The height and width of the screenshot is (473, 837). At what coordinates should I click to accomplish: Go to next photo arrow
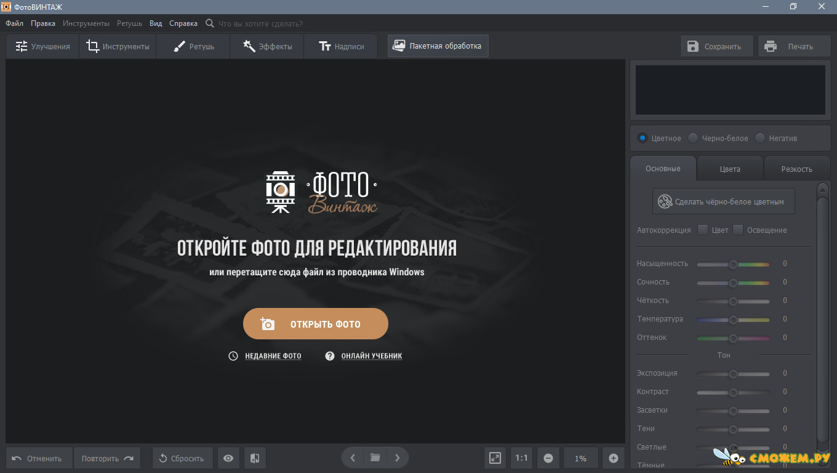coord(398,458)
